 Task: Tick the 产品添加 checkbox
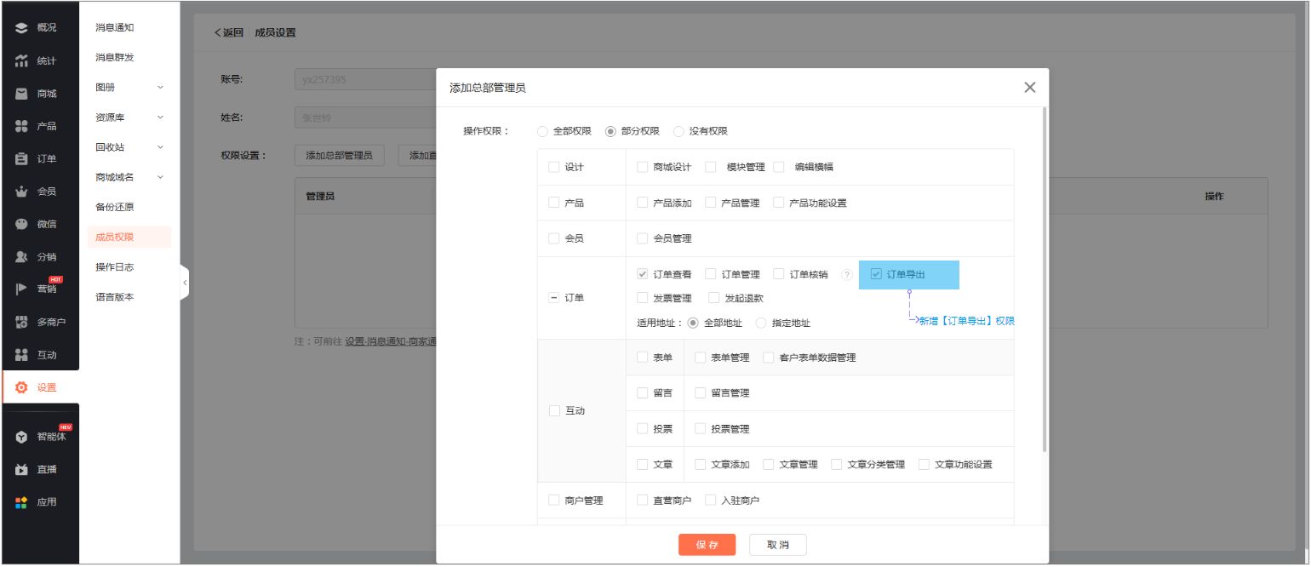coord(642,203)
